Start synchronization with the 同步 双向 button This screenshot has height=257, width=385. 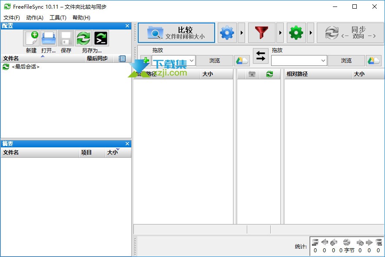350,33
